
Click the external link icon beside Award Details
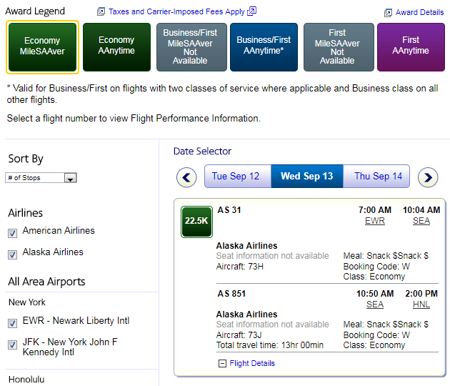pyautogui.click(x=388, y=12)
